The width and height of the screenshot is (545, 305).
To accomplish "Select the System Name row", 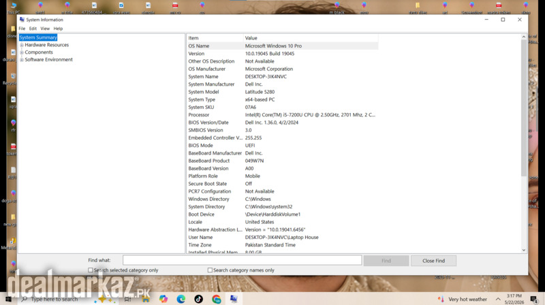I will [x=282, y=76].
